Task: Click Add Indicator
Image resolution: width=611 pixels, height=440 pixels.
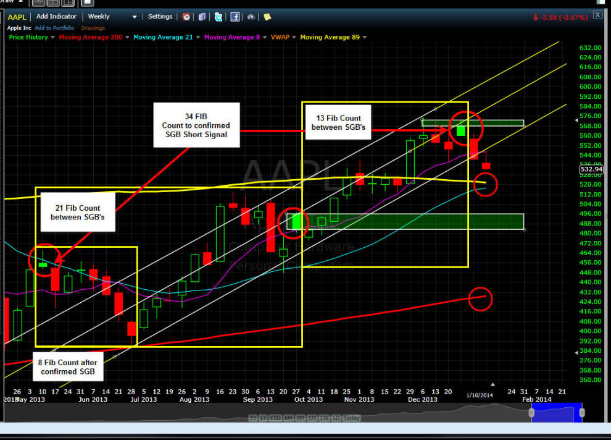Action: tap(57, 17)
